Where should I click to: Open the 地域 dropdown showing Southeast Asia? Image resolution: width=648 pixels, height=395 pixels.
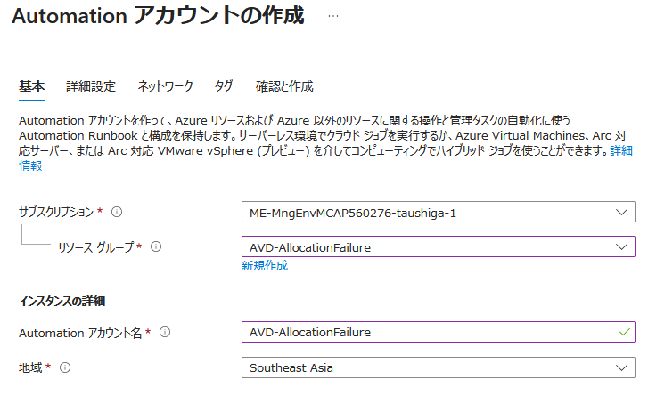click(x=428, y=367)
